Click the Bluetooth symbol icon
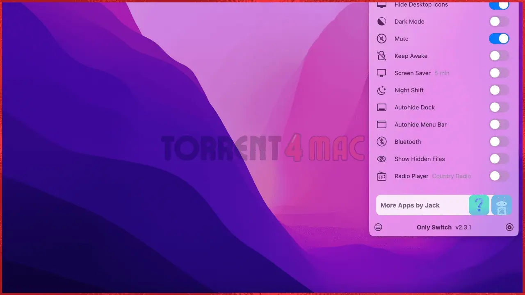 tap(381, 141)
